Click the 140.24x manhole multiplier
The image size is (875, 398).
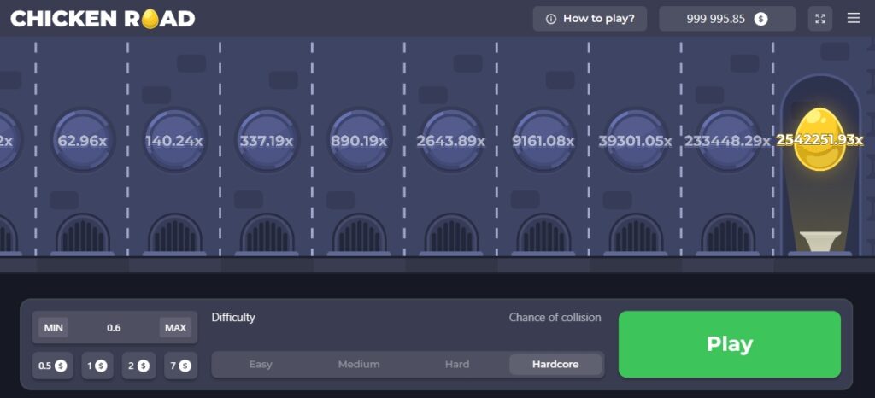tap(174, 140)
